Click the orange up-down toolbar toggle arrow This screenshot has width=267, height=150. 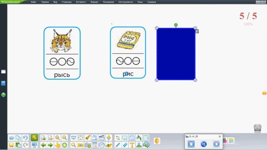click(x=157, y=141)
